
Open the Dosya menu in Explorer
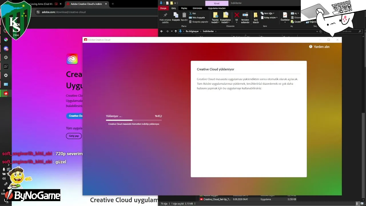pos(163,8)
